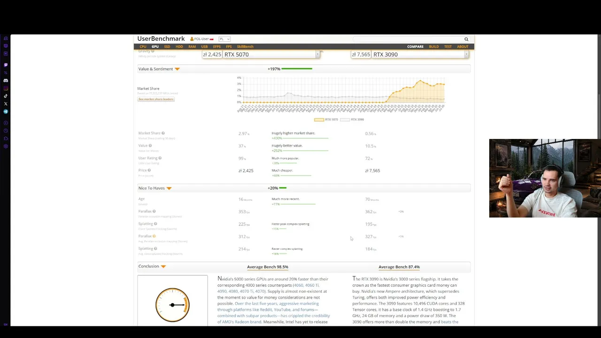Click the help icon beside User Rating
The width and height of the screenshot is (601, 338).
click(x=160, y=158)
